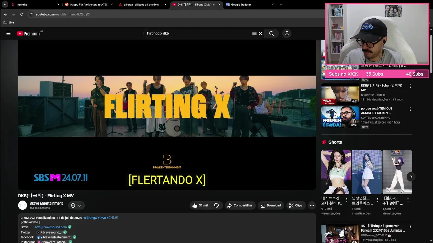Open the 18 mil visualizações Short
Image resolution: width=433 pixels, height=243 pixels.
[x=367, y=172]
